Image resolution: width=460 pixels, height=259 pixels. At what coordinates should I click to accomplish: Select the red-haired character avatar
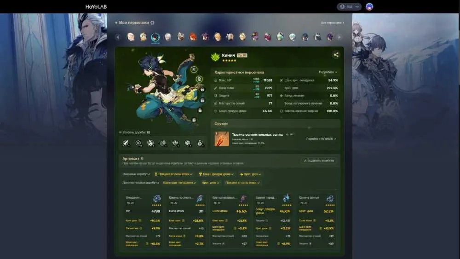click(193, 37)
